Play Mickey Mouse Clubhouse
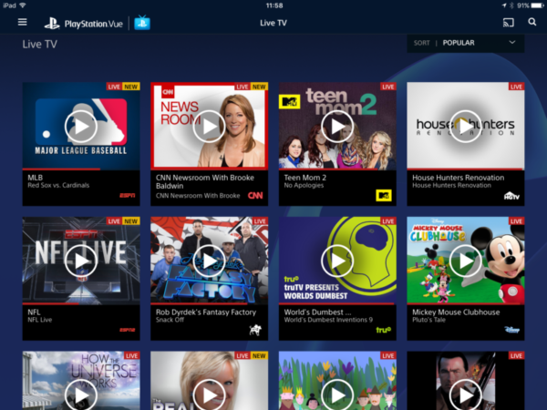This screenshot has width=547, height=410. [x=465, y=261]
